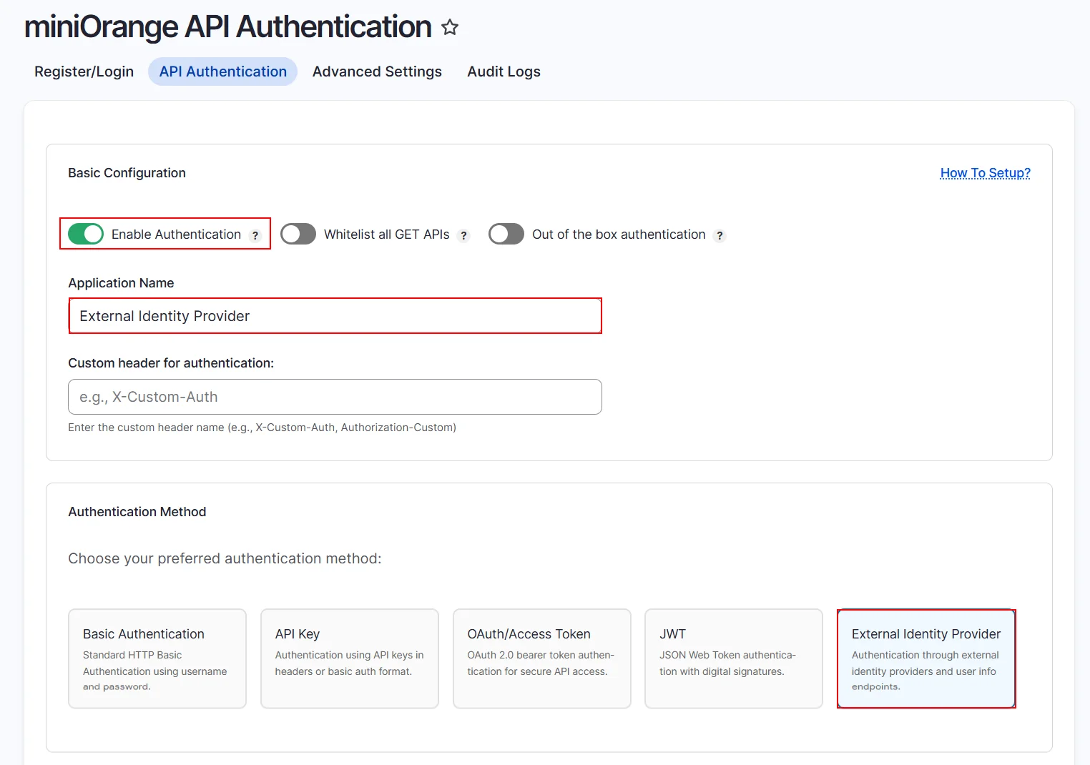Switch to the Register/Login tab
This screenshot has width=1090, height=765.
pos(84,71)
